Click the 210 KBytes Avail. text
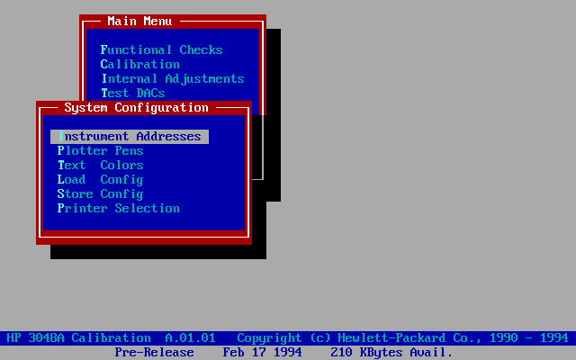This screenshot has height=360, width=576. click(x=391, y=352)
